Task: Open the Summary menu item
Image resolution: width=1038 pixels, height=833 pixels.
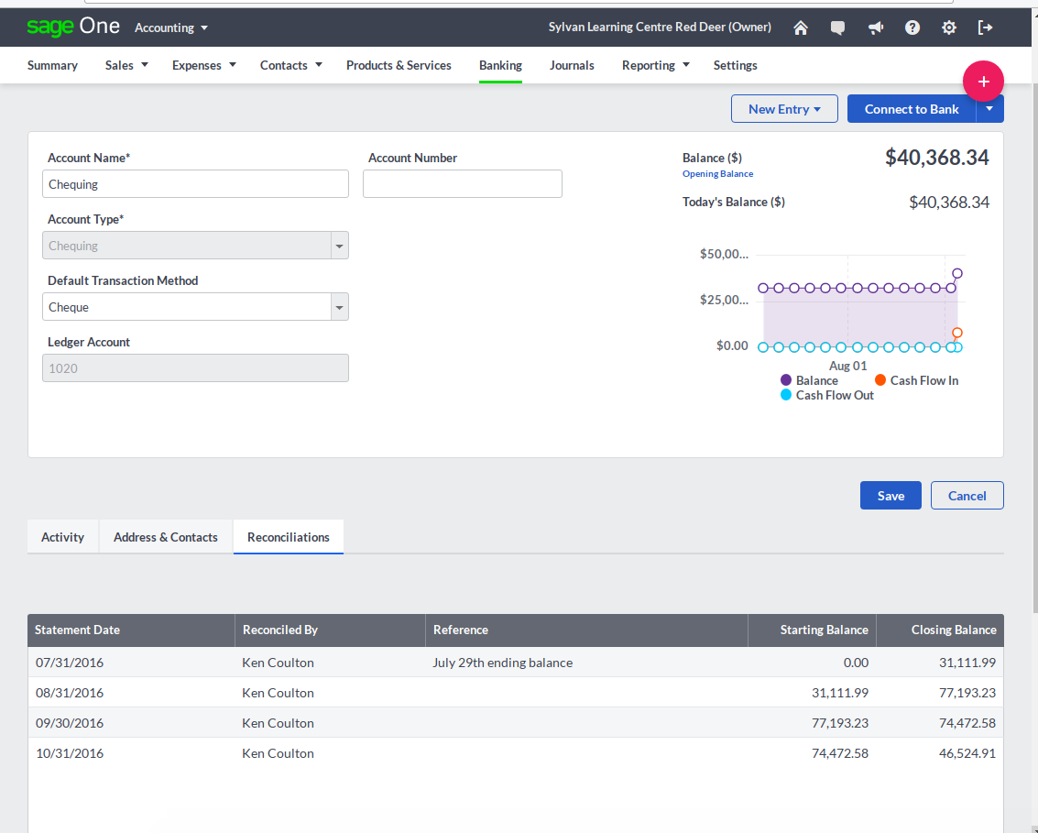Action: click(x=52, y=65)
